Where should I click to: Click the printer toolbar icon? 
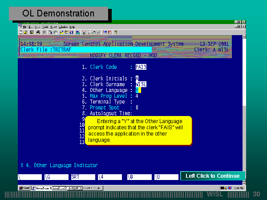38,32
